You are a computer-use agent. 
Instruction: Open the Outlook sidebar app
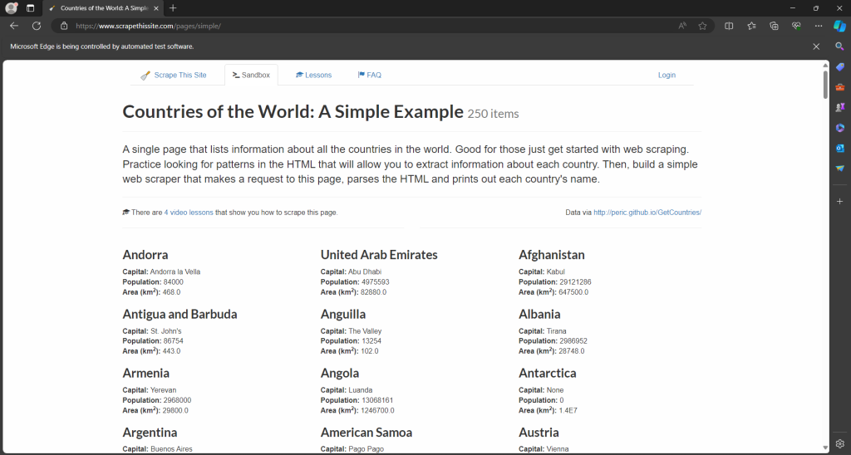tap(839, 148)
